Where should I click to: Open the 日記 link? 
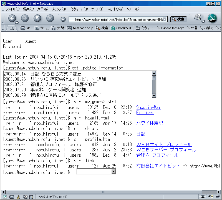141,134
